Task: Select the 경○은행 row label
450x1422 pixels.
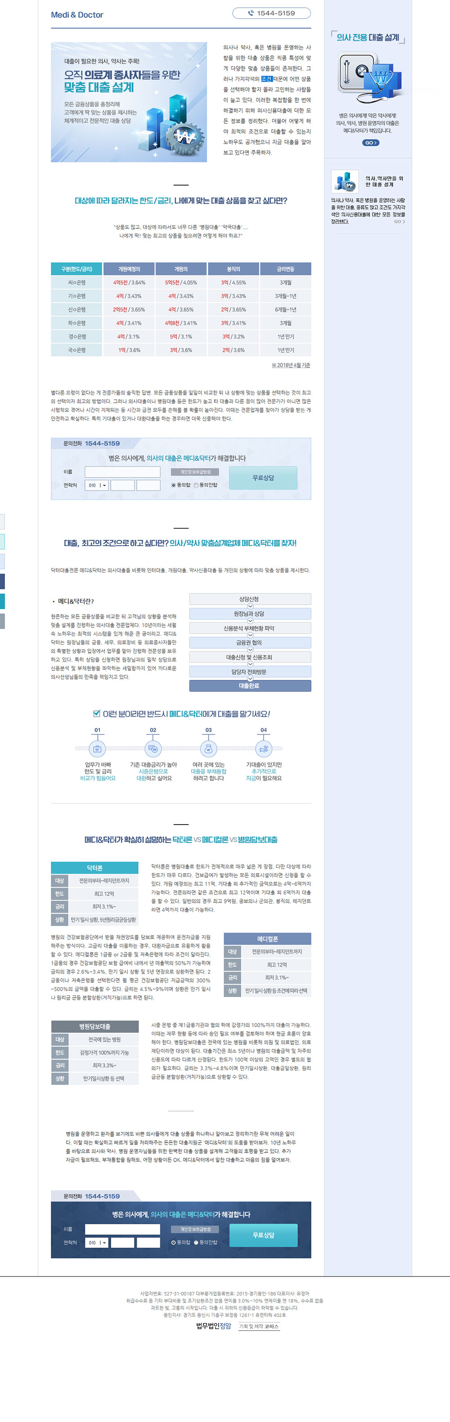Action: (76, 337)
